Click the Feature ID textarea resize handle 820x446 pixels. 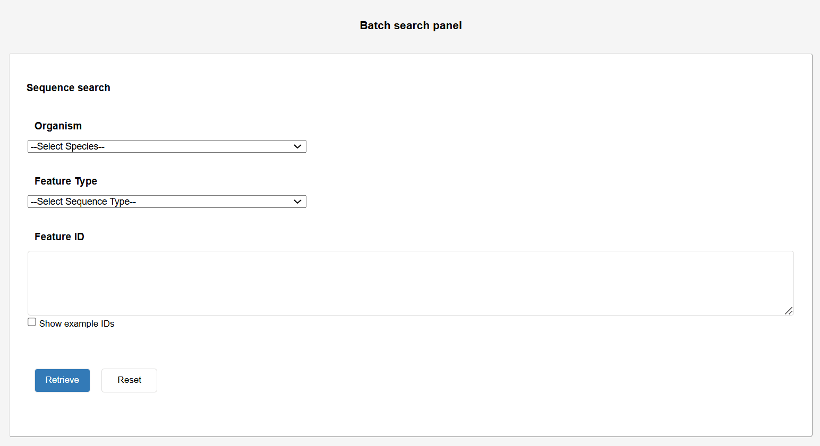point(789,311)
